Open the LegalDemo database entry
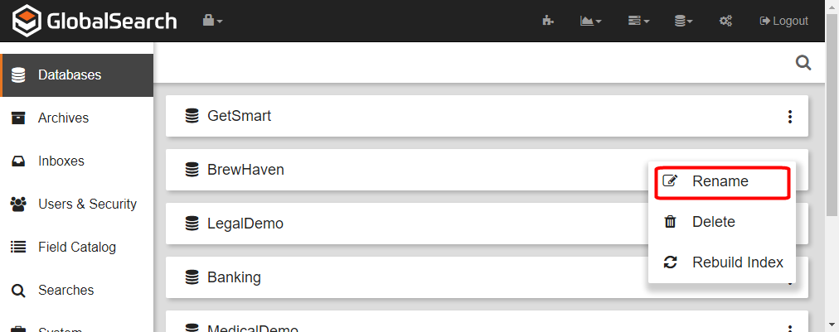The height and width of the screenshot is (332, 839). click(245, 224)
